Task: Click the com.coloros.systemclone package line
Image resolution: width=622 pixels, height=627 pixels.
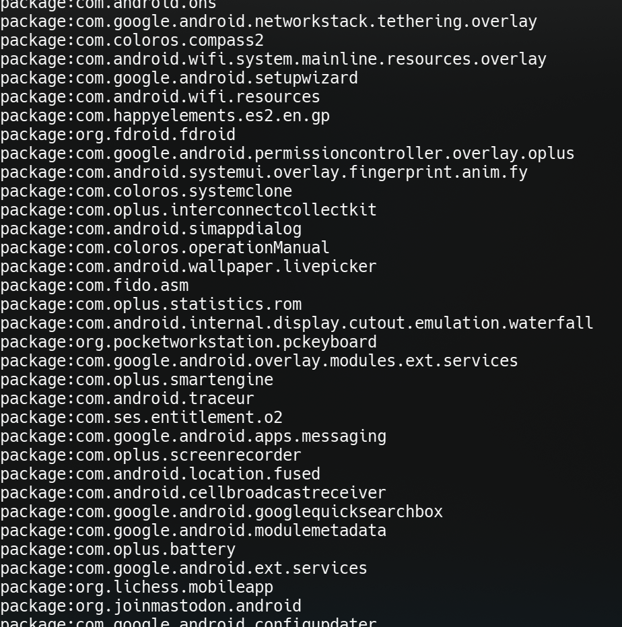Action: click(146, 191)
